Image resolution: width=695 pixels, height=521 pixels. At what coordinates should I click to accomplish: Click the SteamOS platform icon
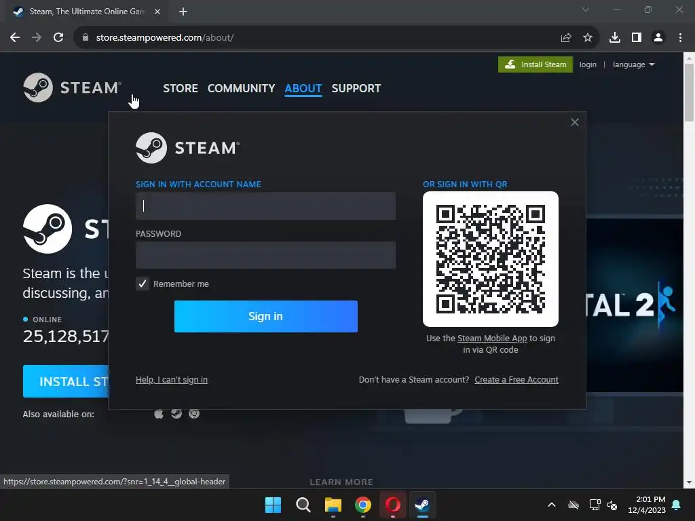(176, 414)
